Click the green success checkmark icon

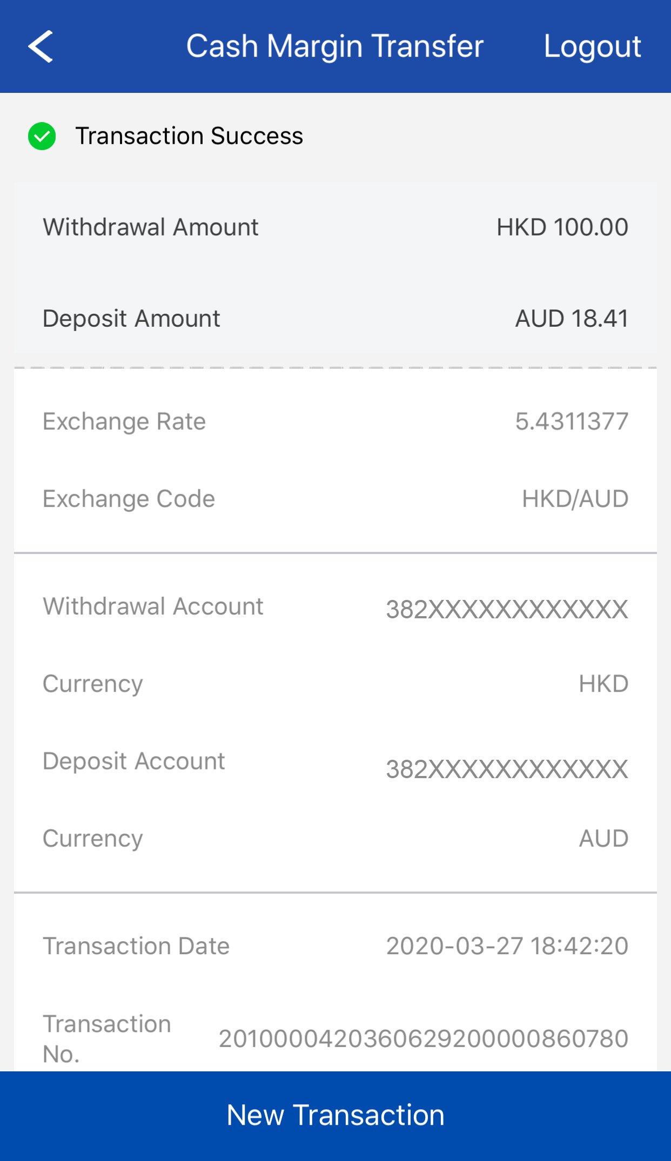42,136
